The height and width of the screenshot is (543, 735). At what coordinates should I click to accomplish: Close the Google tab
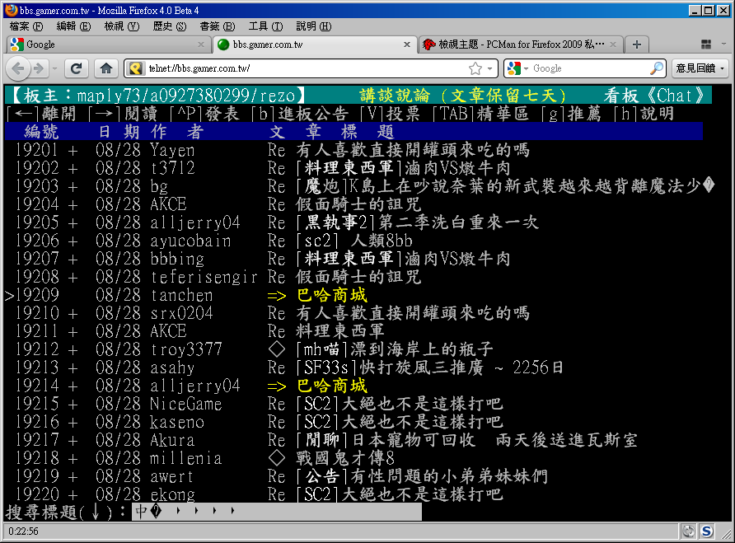tap(200, 44)
